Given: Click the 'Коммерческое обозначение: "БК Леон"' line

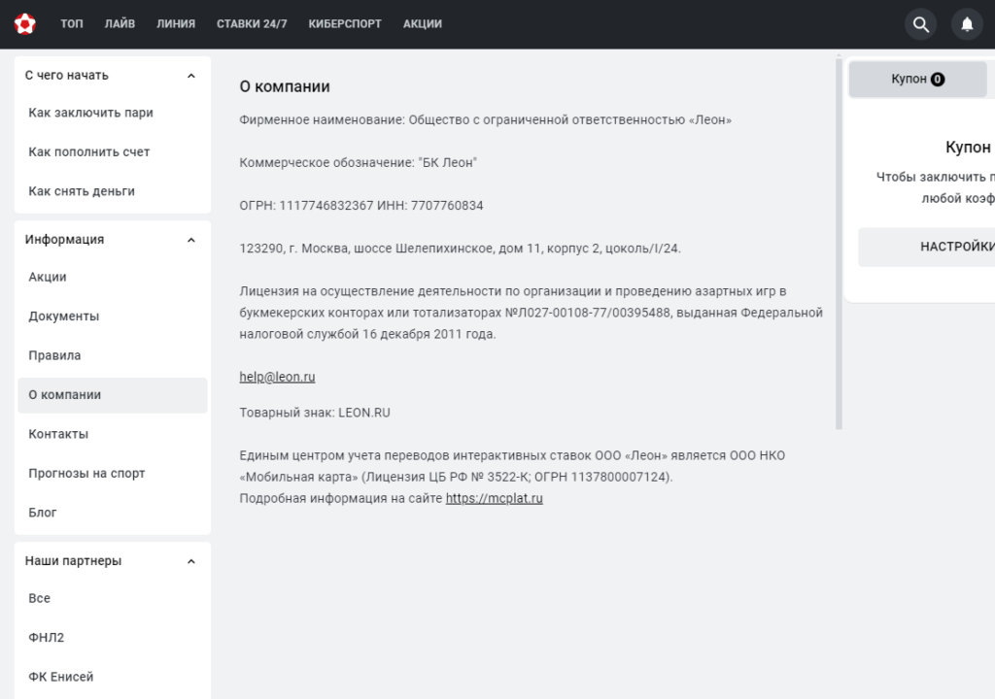Looking at the screenshot, I should pyautogui.click(x=358, y=163).
